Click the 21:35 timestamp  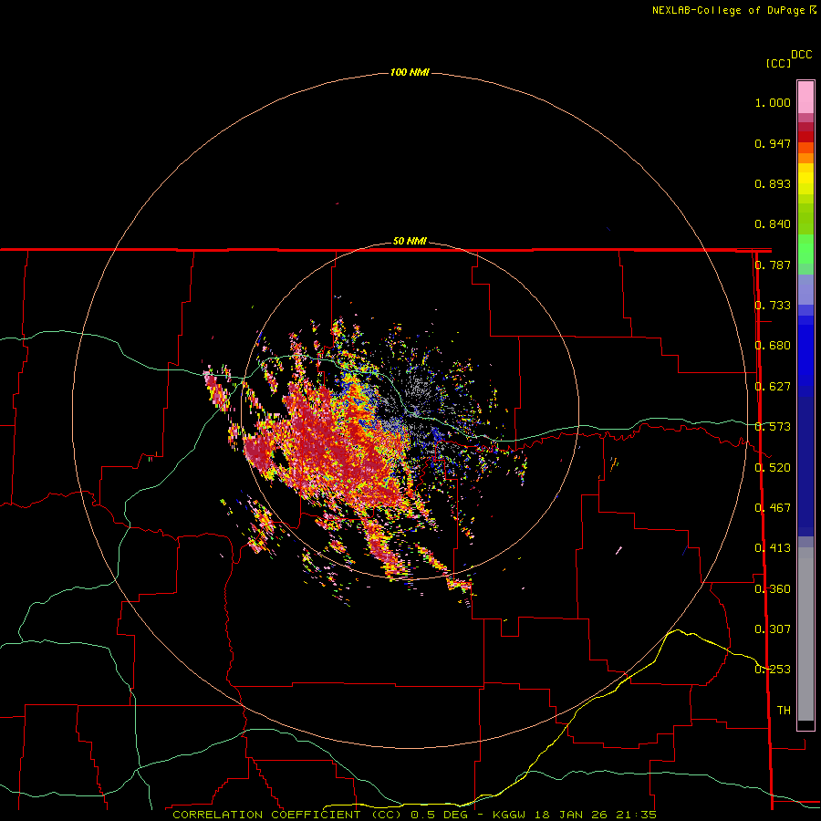[636, 815]
